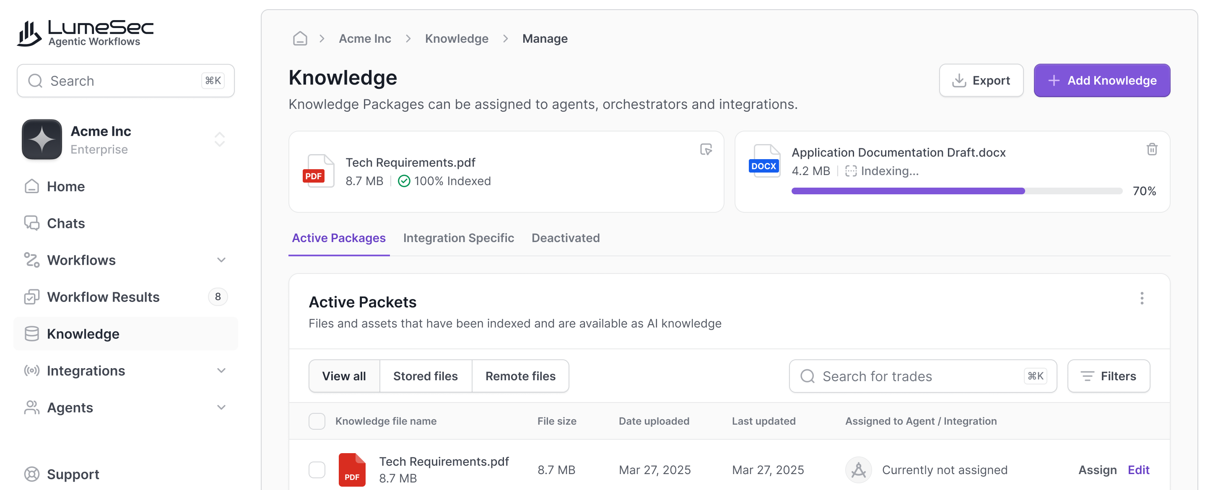The width and height of the screenshot is (1205, 490).
Task: Open the Acme Inc workspace switcher
Action: click(219, 139)
